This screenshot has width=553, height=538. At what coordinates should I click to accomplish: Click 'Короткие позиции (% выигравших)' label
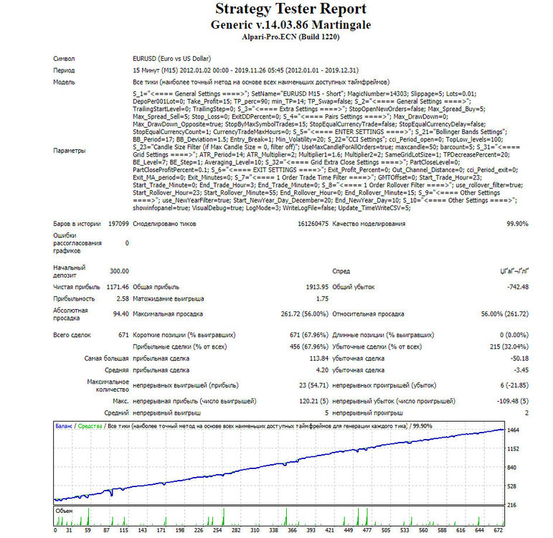point(184,335)
